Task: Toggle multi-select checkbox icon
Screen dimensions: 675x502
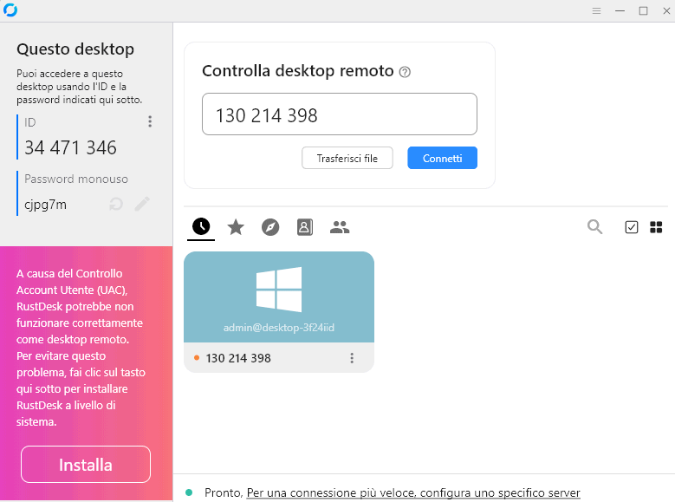Action: (631, 227)
